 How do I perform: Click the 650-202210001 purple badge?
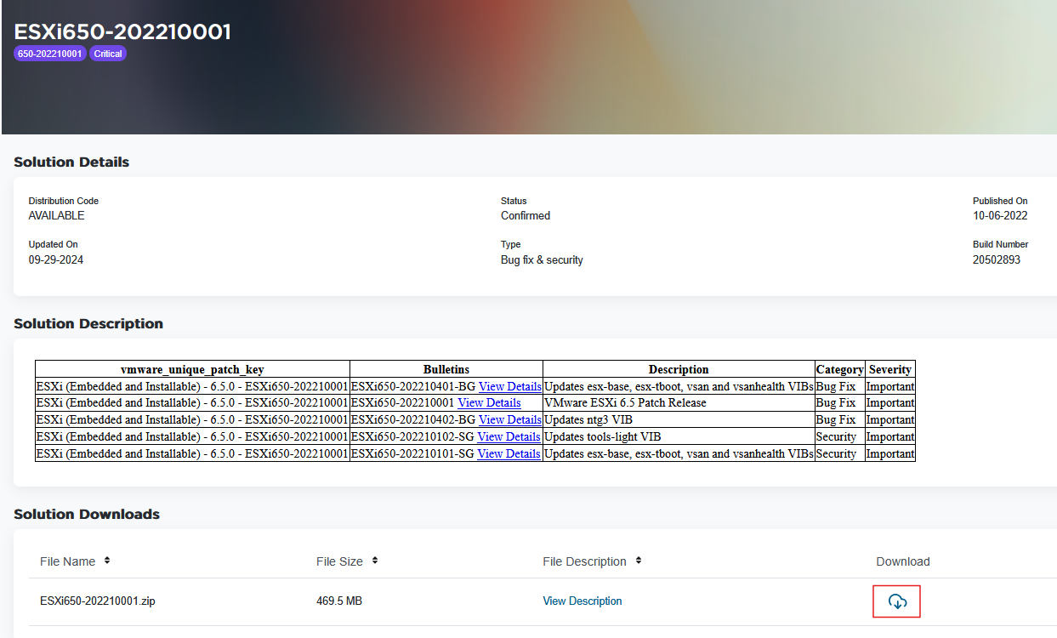point(50,54)
